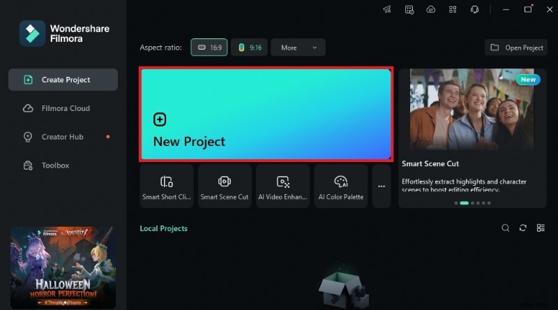The image size is (558, 310).
Task: Open the Halloween Horror Perfection promo banner
Action: (x=63, y=267)
